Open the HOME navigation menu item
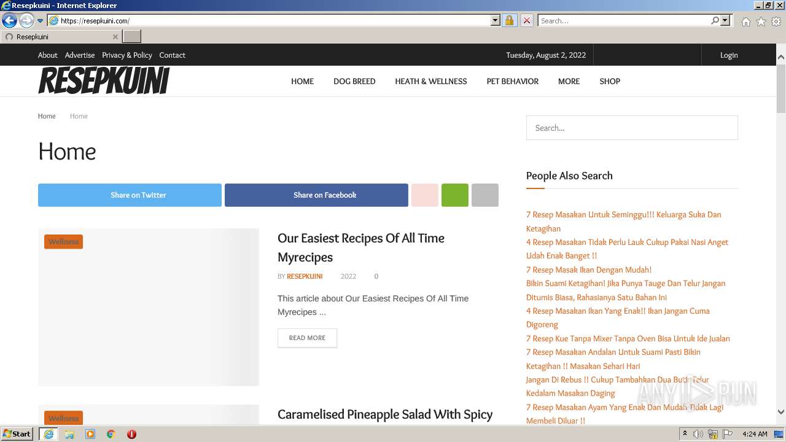Image resolution: width=786 pixels, height=442 pixels. point(302,81)
